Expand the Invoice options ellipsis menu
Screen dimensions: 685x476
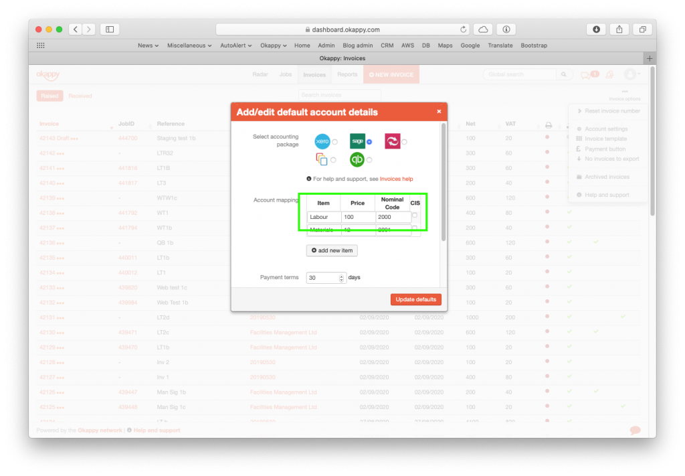[x=624, y=91]
